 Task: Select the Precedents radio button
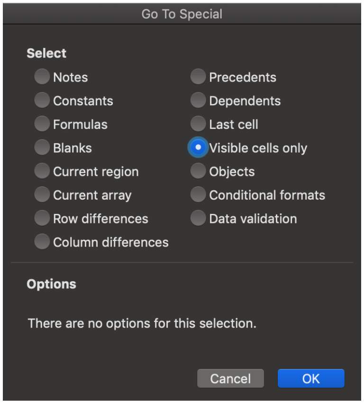(x=198, y=76)
